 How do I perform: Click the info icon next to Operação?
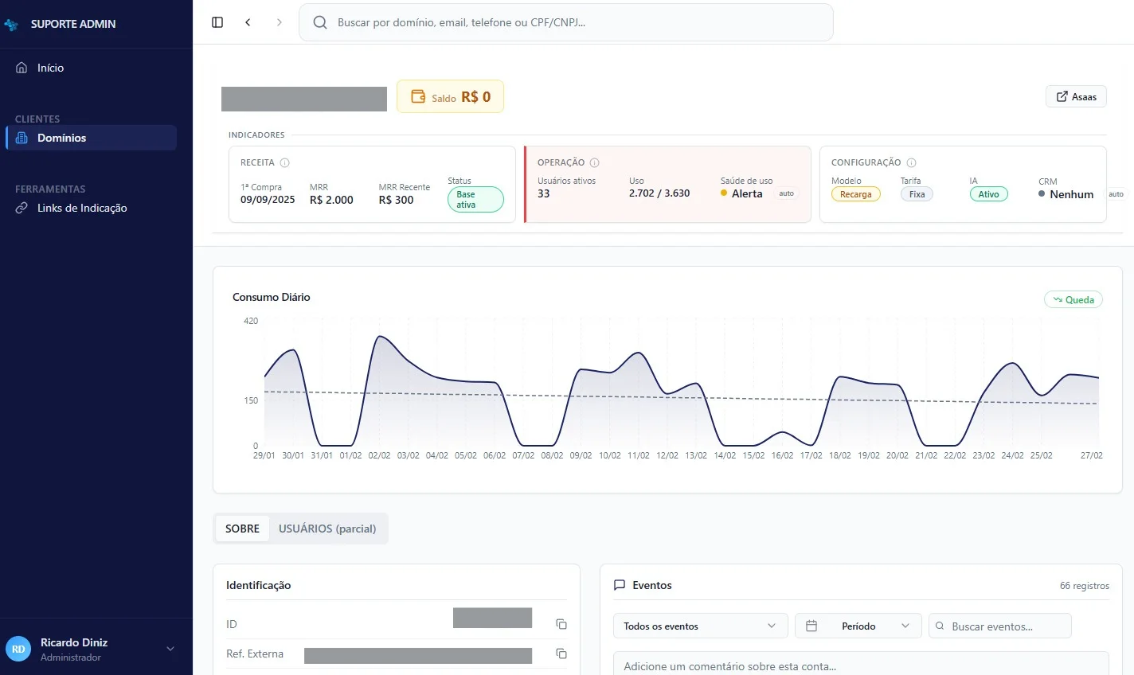click(x=594, y=162)
